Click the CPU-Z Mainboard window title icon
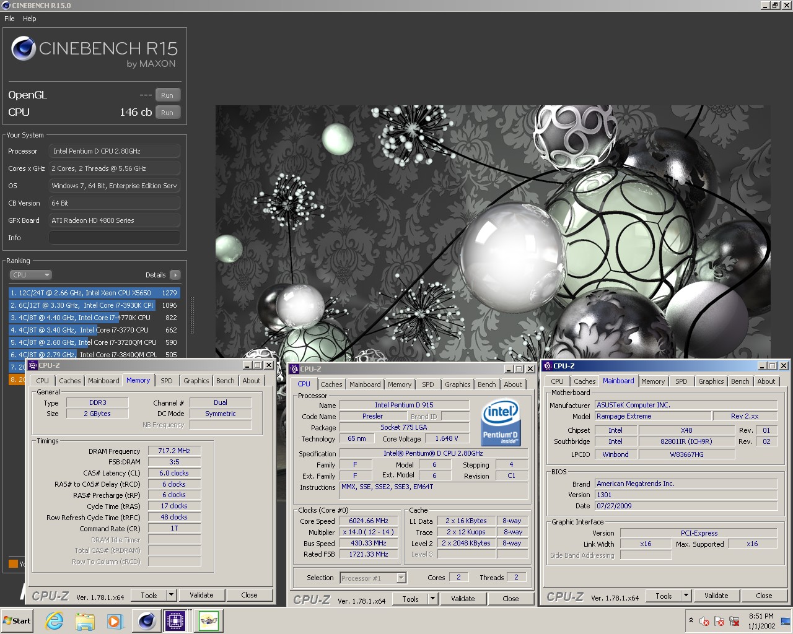The width and height of the screenshot is (793, 634). (x=548, y=366)
